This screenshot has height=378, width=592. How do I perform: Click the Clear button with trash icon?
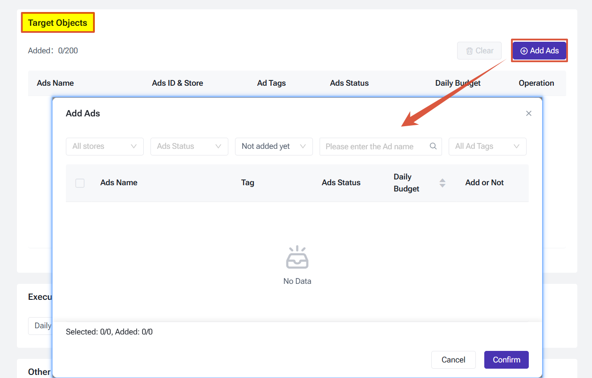pos(479,51)
